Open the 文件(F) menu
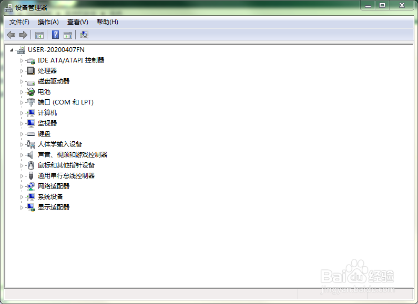The image size is (418, 304). pos(19,22)
